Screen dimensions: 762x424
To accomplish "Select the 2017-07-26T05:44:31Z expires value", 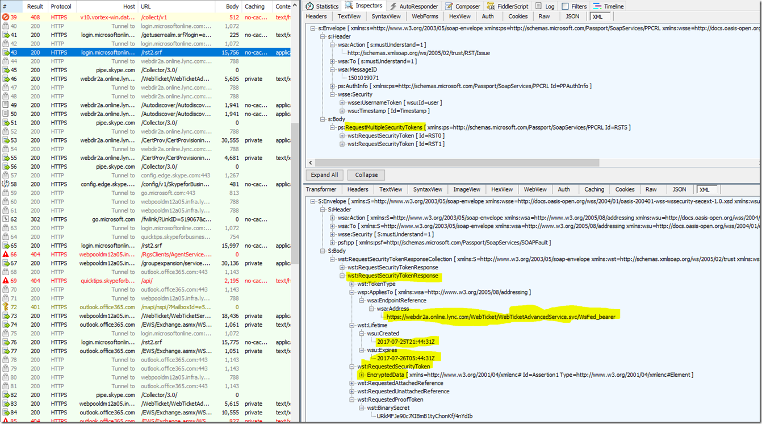I will 405,358.
